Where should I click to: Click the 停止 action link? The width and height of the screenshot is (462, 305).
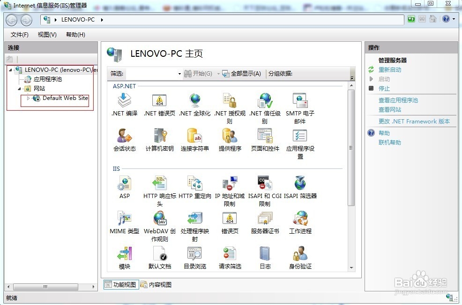tap(384, 89)
